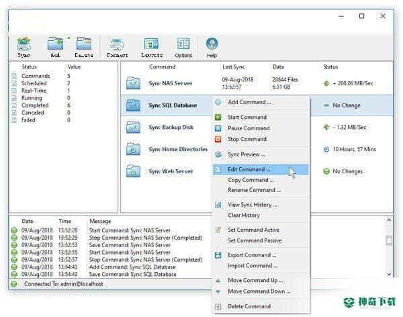Click the connection status icon in status bar
The height and width of the screenshot is (317, 403).
[14, 284]
